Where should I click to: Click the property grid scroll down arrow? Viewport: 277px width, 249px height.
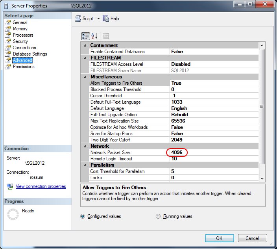click(262, 178)
